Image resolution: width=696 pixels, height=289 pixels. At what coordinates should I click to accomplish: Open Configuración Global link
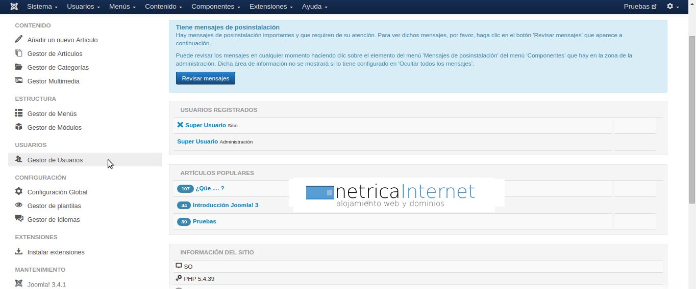pos(58,192)
